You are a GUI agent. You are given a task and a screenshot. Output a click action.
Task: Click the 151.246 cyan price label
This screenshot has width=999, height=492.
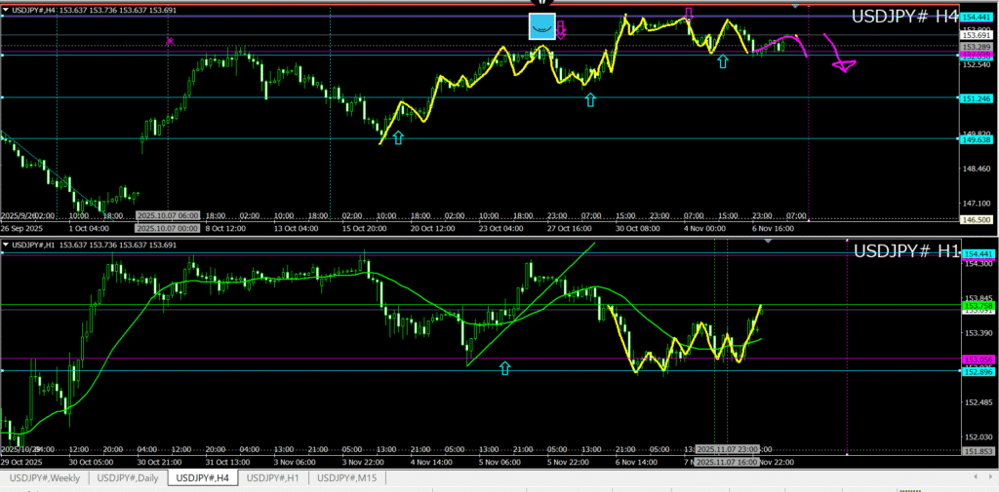pos(977,98)
